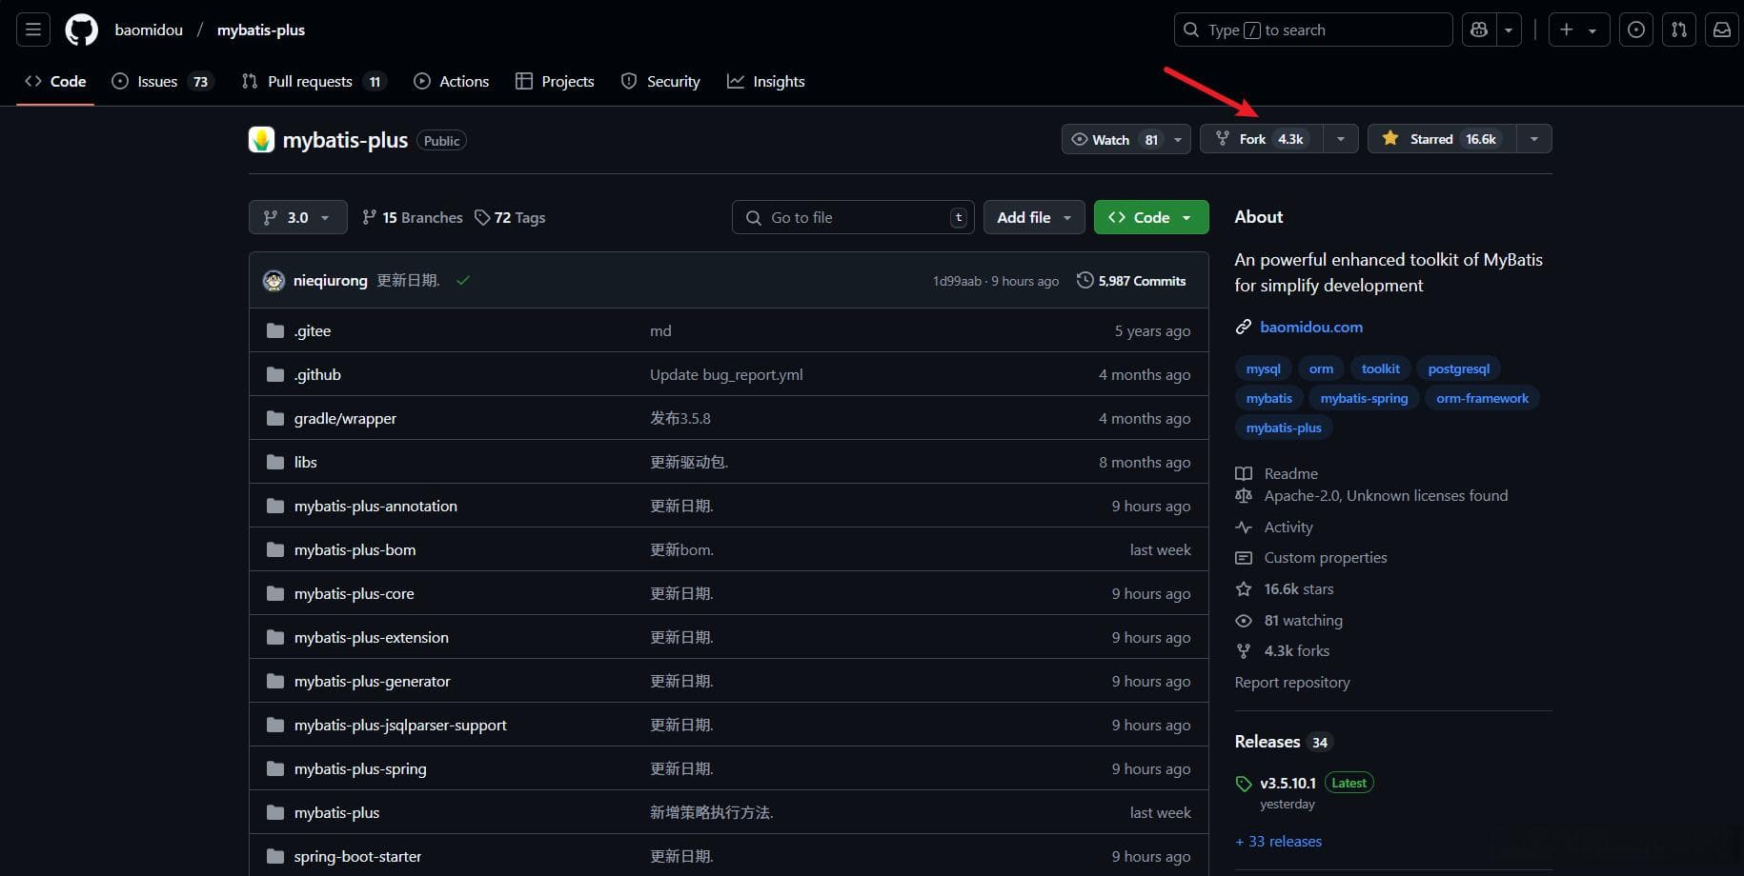Open the .github folder
Screen dimensions: 1744x876
tap(317, 374)
